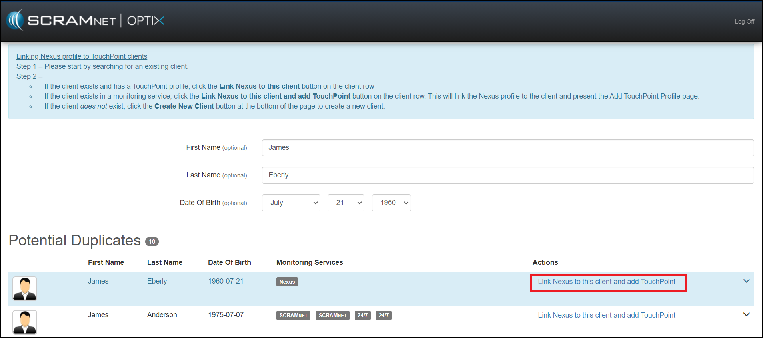Image resolution: width=763 pixels, height=338 pixels.
Task: Expand the James Eberly row chevron
Action: click(x=746, y=281)
